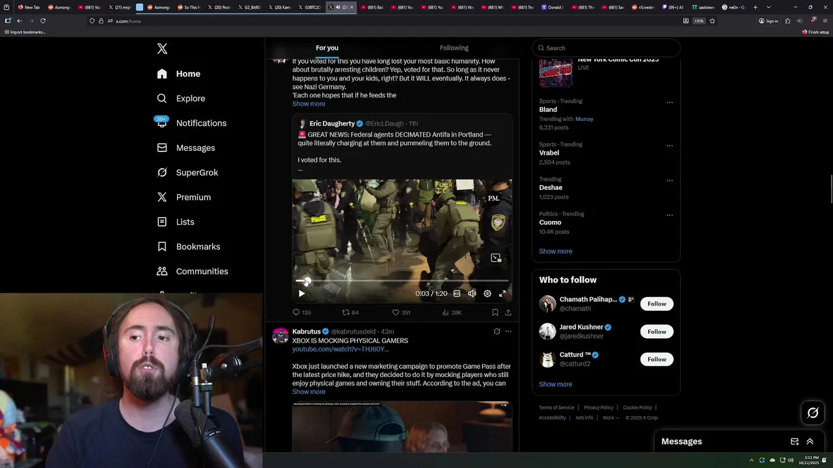This screenshot has width=833, height=468.
Task: Reload the page in browser toolbar
Action: [x=43, y=21]
